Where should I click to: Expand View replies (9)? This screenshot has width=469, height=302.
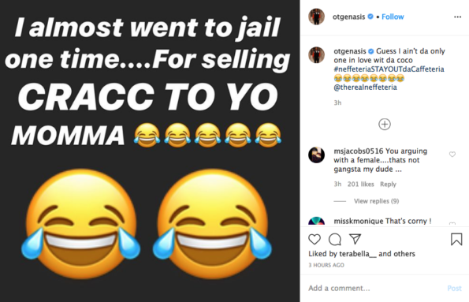click(x=376, y=201)
